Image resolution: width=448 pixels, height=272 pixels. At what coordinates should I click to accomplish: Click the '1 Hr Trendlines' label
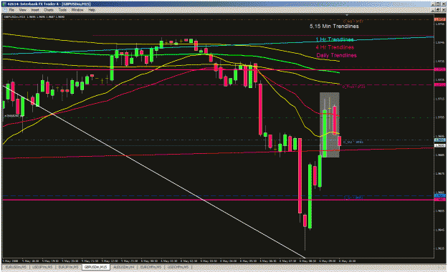pyautogui.click(x=335, y=39)
